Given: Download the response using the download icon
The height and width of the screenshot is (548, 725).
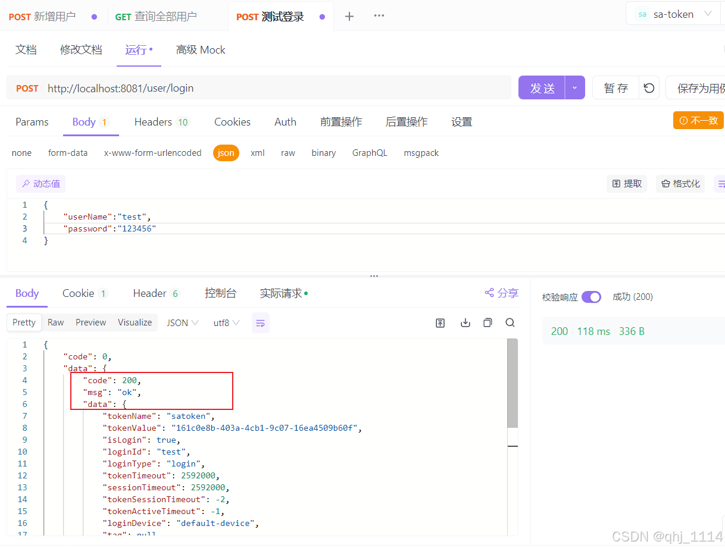Looking at the screenshot, I should [x=465, y=322].
